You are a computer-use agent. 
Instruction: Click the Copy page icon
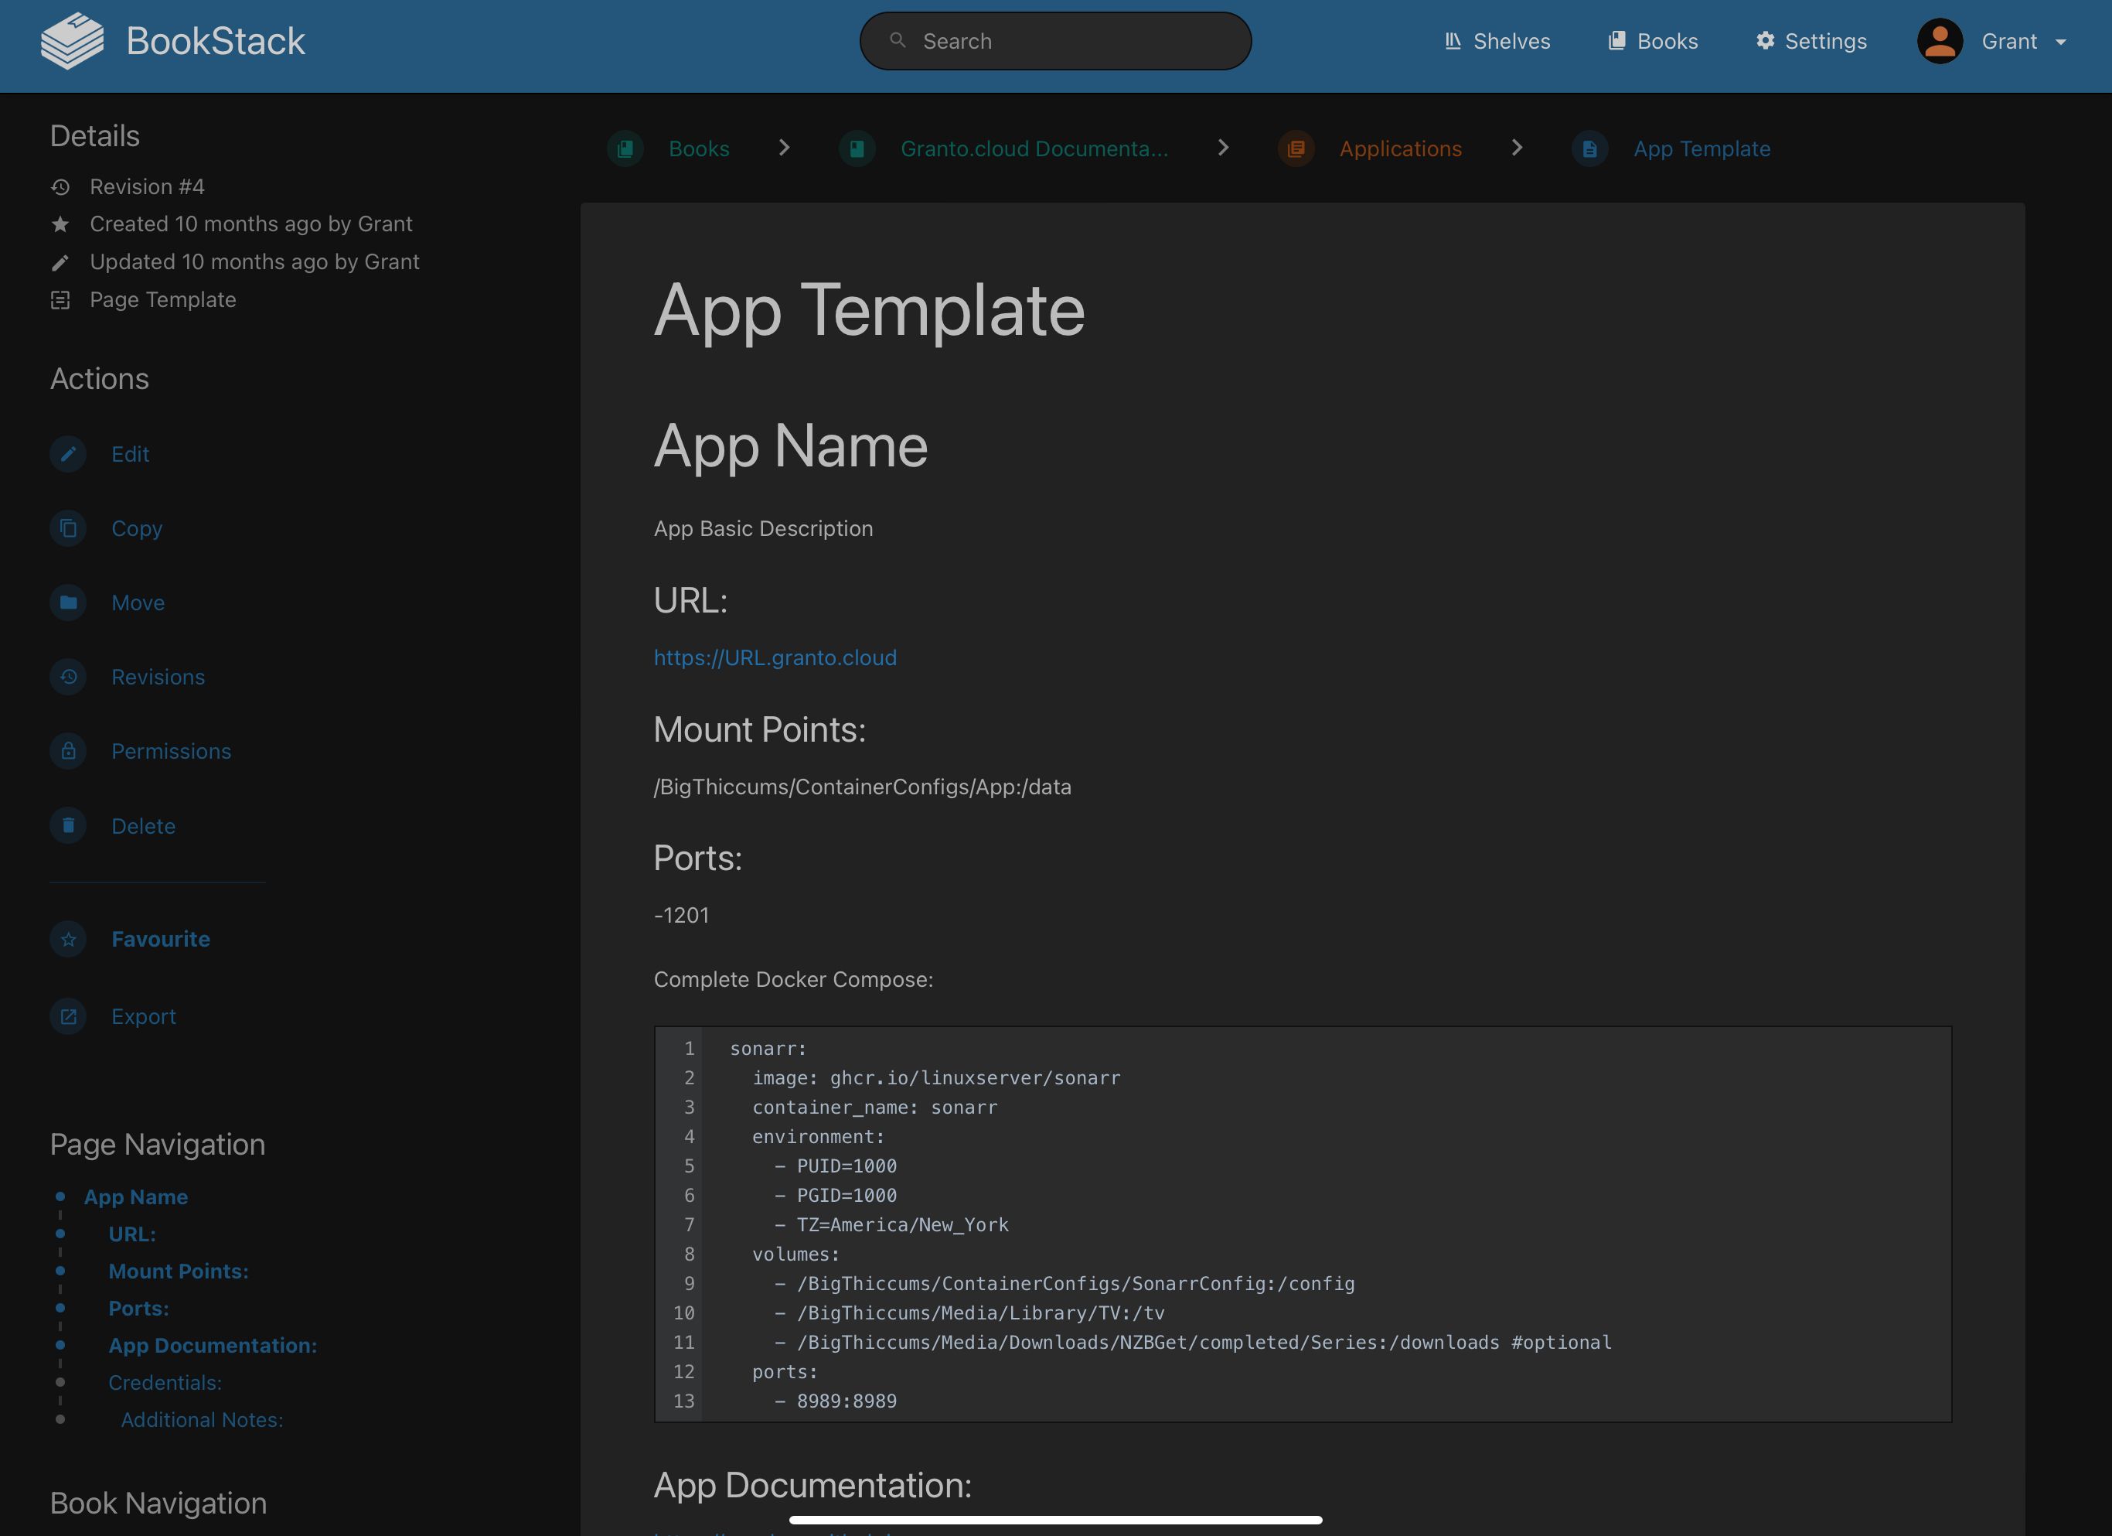coord(68,528)
